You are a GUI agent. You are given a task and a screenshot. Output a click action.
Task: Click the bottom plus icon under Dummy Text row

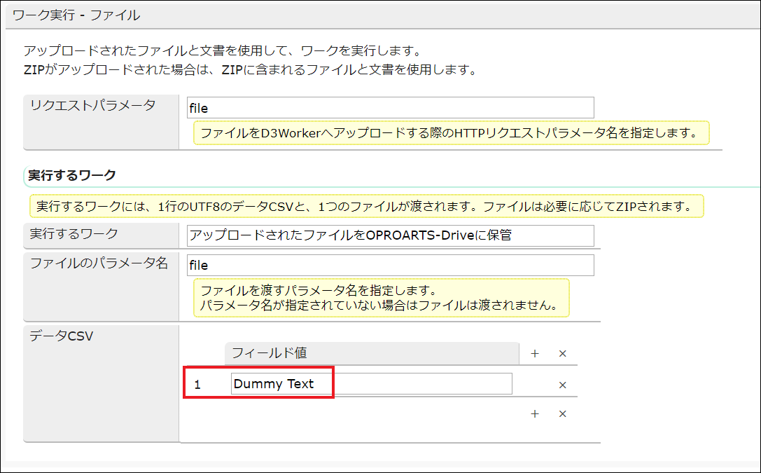(x=535, y=413)
